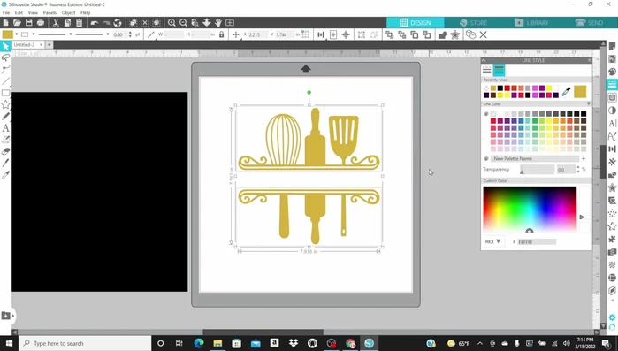Image resolution: width=618 pixels, height=351 pixels.
Task: Open the Fill color palette panel icon
Action: pyautogui.click(x=612, y=72)
